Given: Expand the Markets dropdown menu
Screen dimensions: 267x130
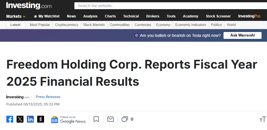Looking at the screenshot, I should point(16,16).
